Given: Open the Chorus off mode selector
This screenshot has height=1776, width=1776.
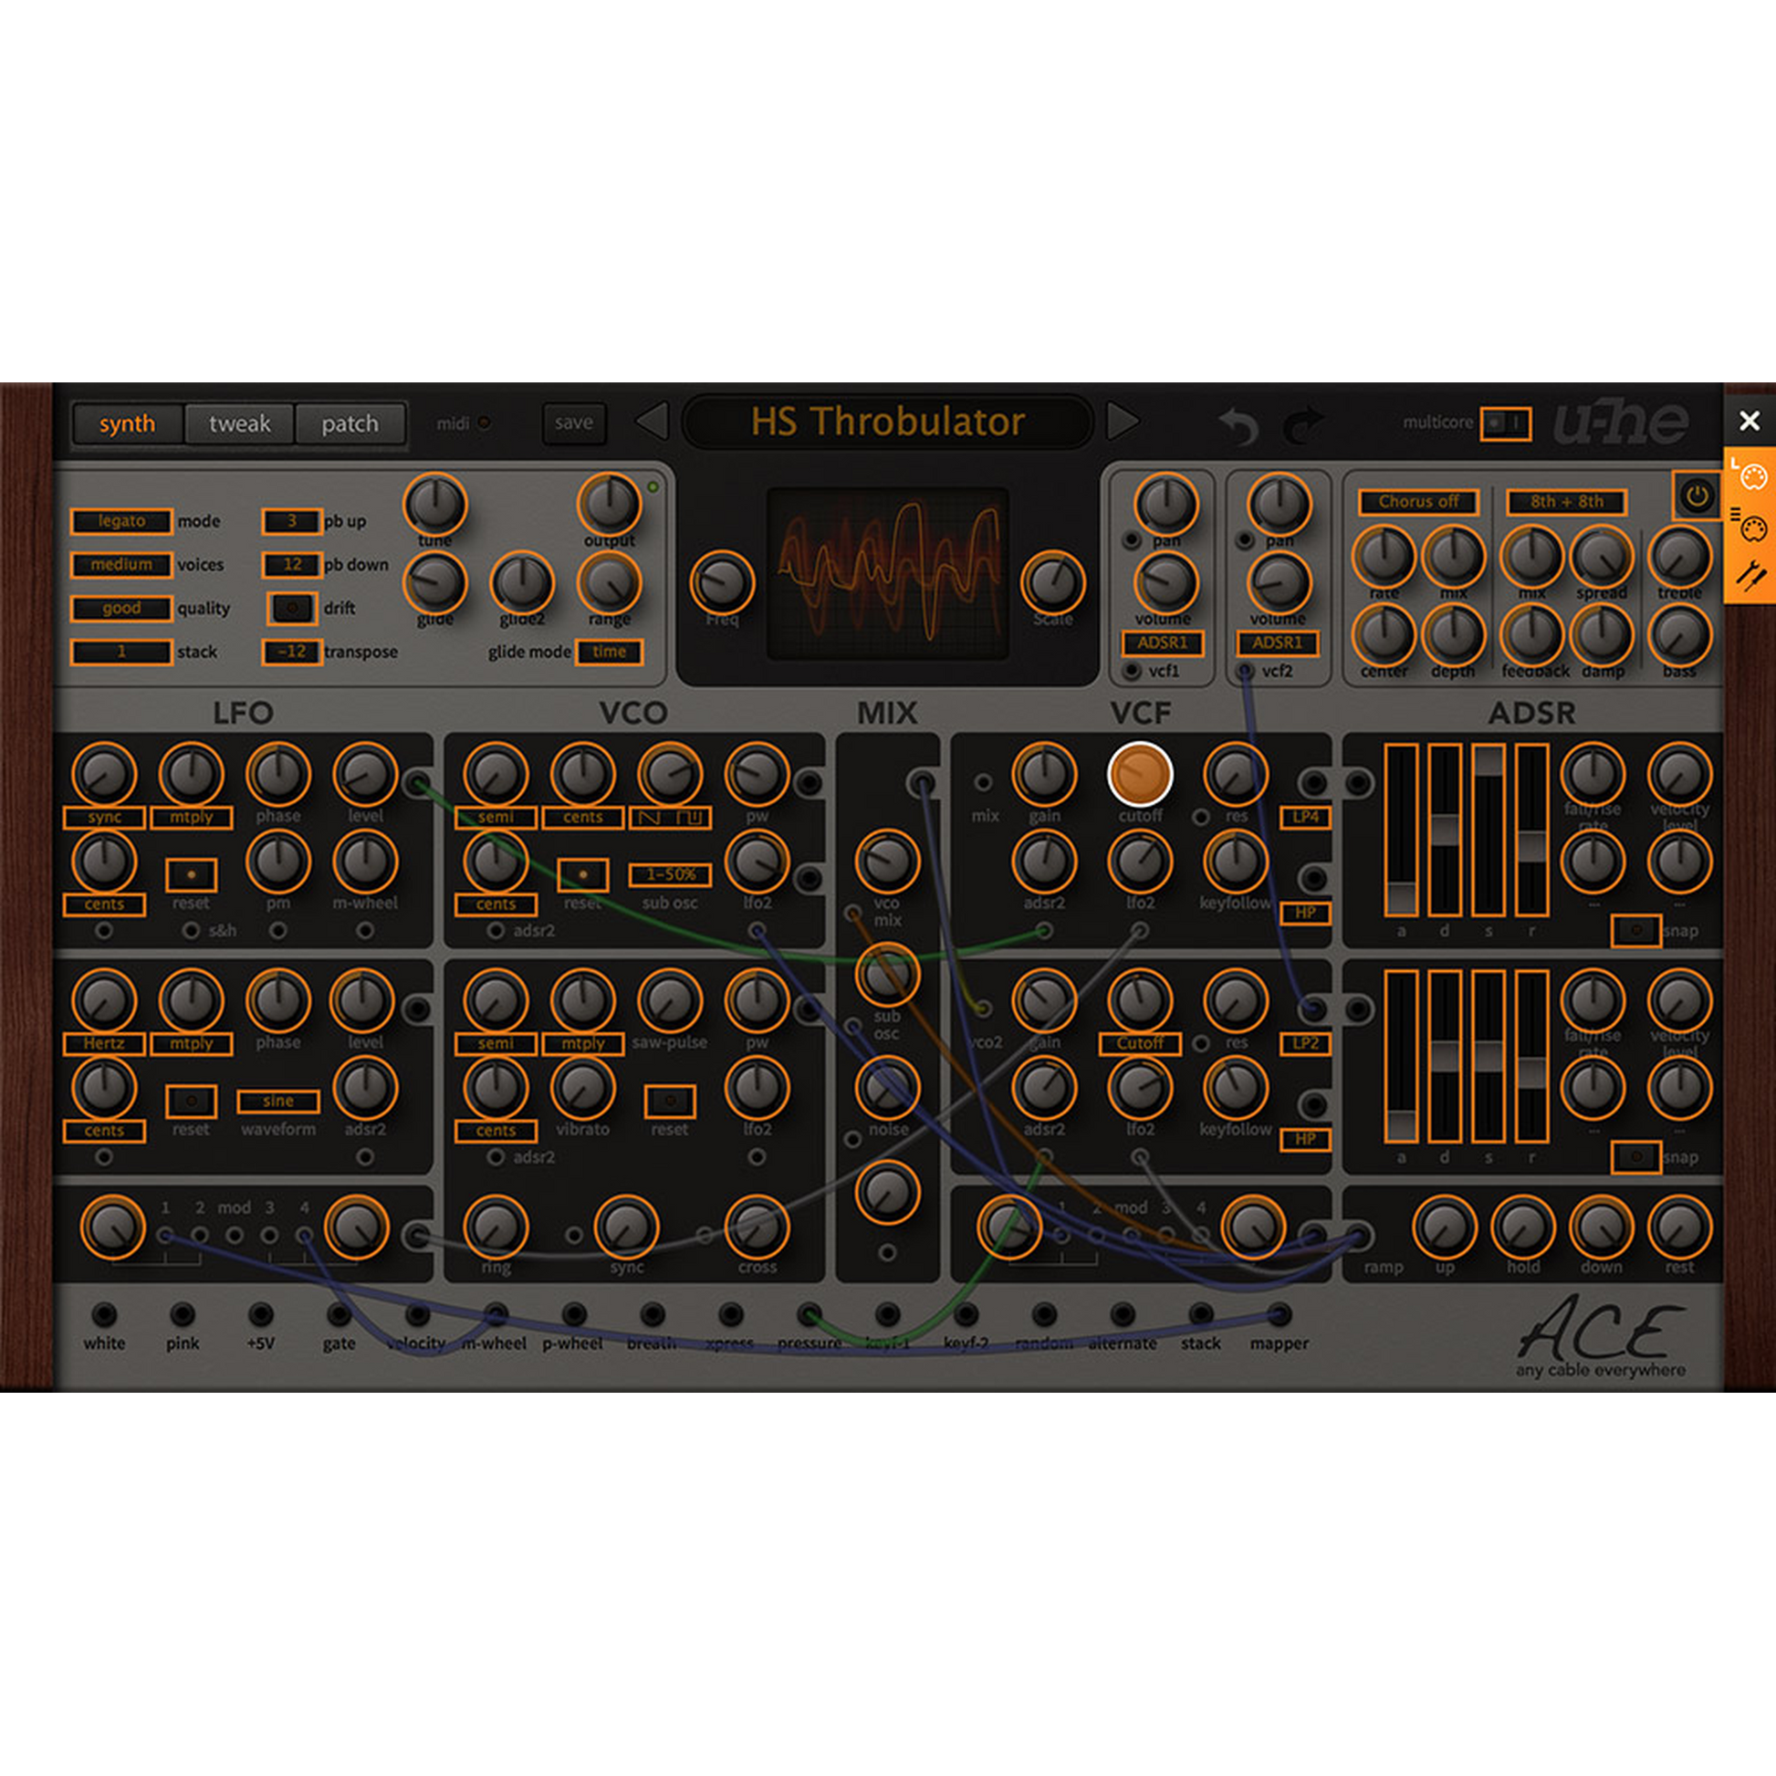Looking at the screenshot, I should (x=1417, y=502).
